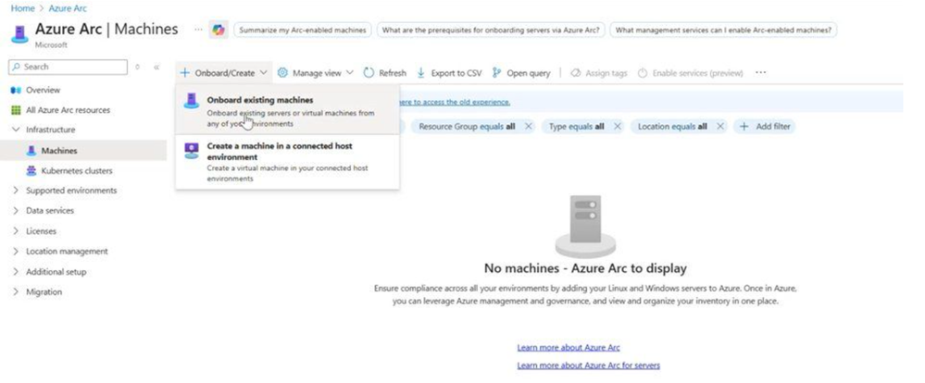925x383 pixels.
Task: Click the Export to CSV download icon
Action: (x=421, y=73)
